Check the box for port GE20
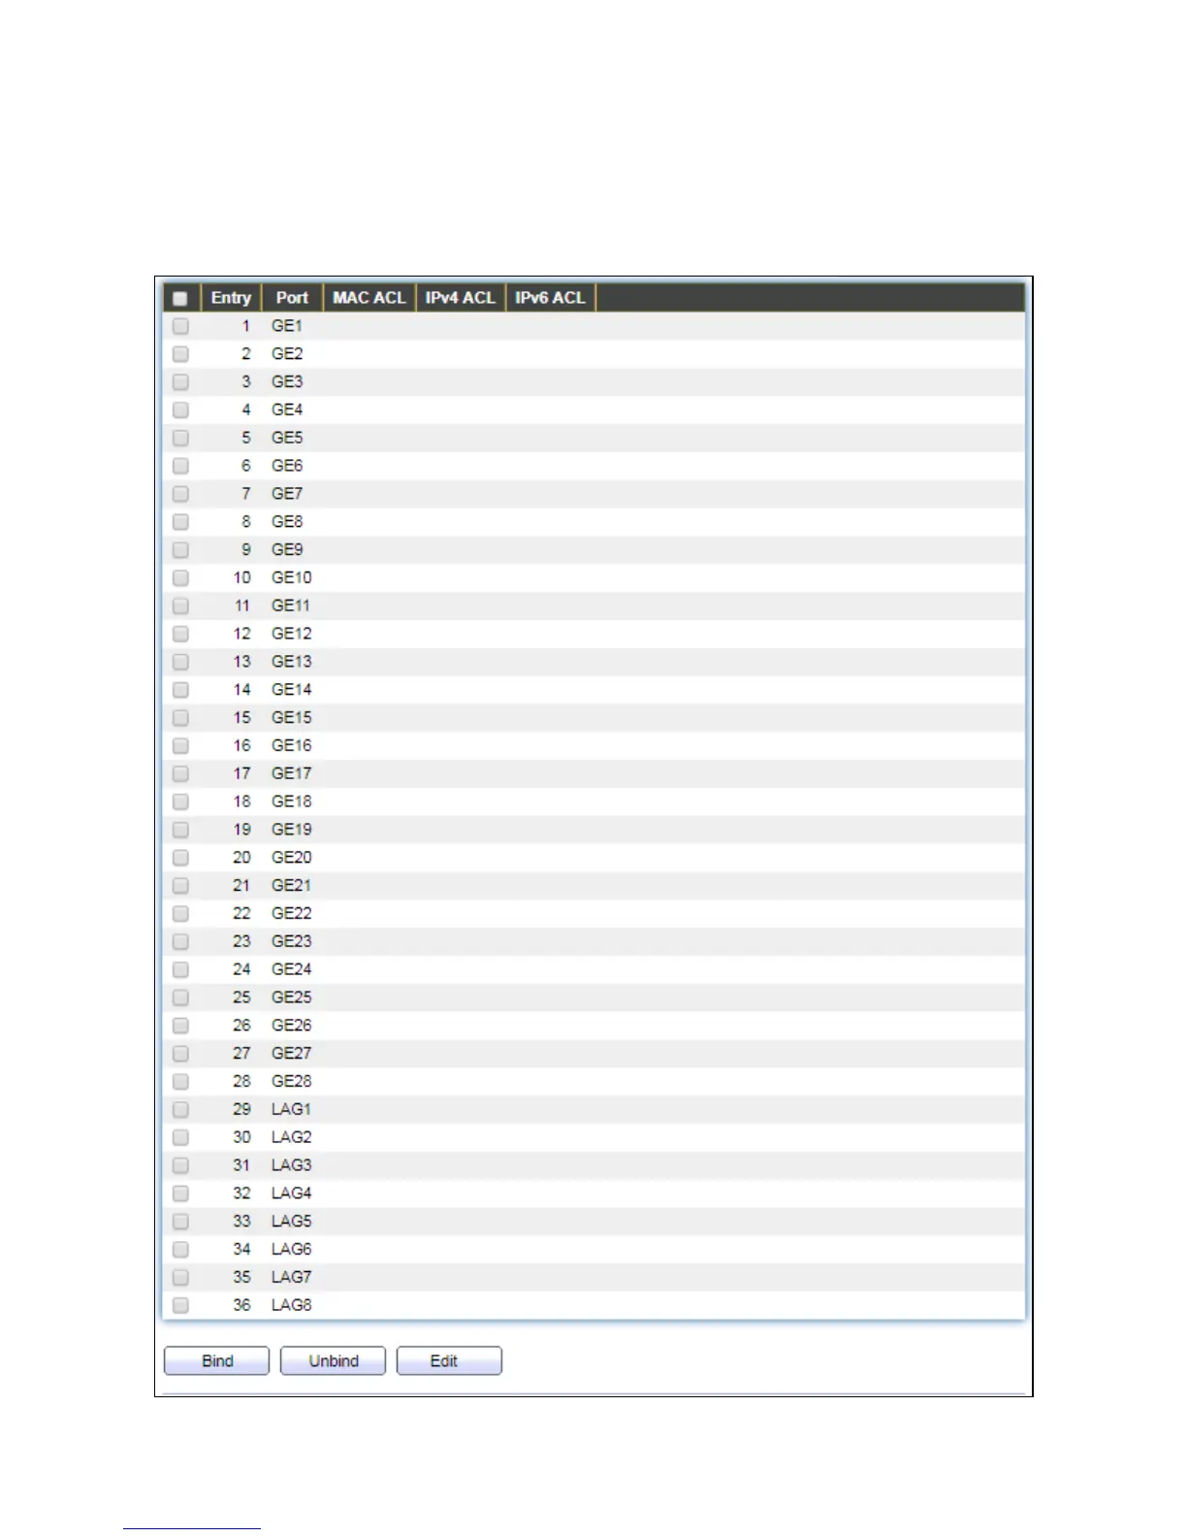 tap(180, 858)
